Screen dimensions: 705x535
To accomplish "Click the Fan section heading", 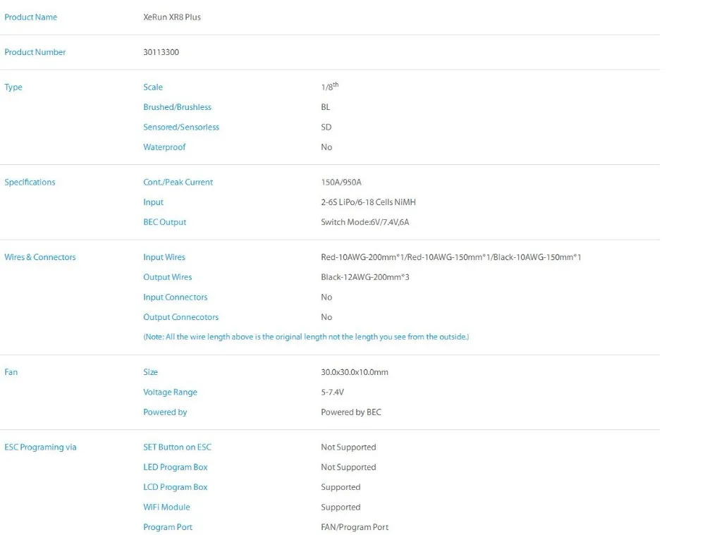I will click(x=11, y=372).
